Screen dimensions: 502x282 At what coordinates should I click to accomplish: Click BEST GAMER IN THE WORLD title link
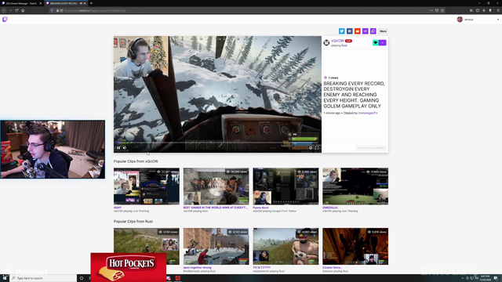point(215,208)
